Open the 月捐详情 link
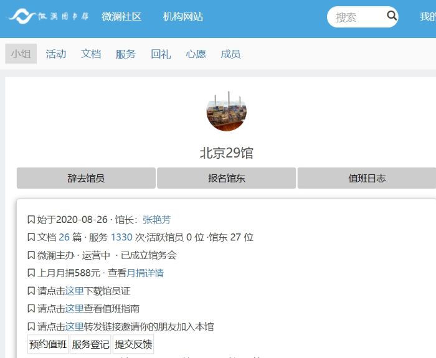 pyautogui.click(x=145, y=273)
